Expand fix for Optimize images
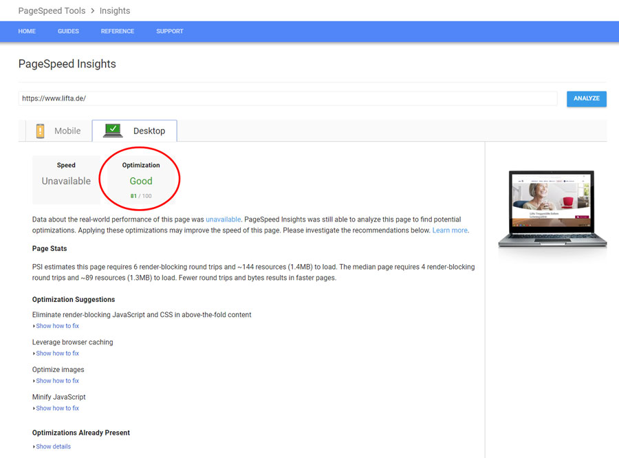Image resolution: width=619 pixels, height=458 pixels. (57, 380)
